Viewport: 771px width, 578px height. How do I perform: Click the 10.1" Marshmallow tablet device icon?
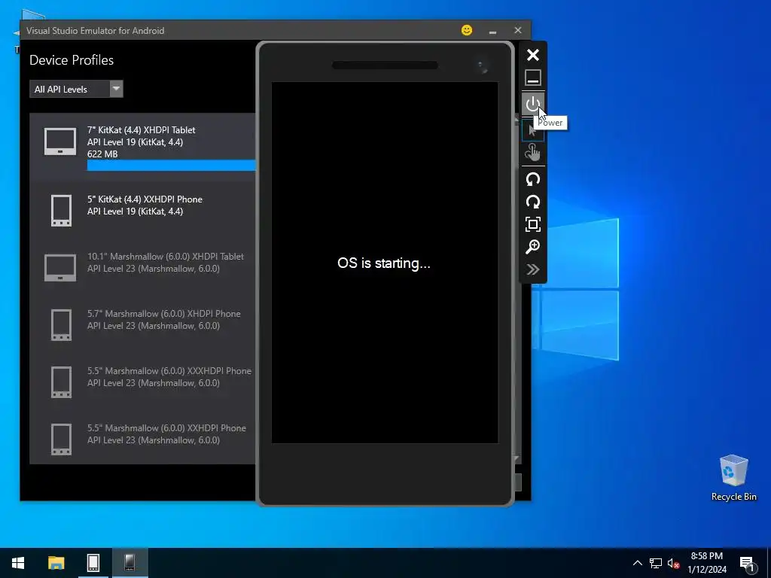(x=60, y=268)
